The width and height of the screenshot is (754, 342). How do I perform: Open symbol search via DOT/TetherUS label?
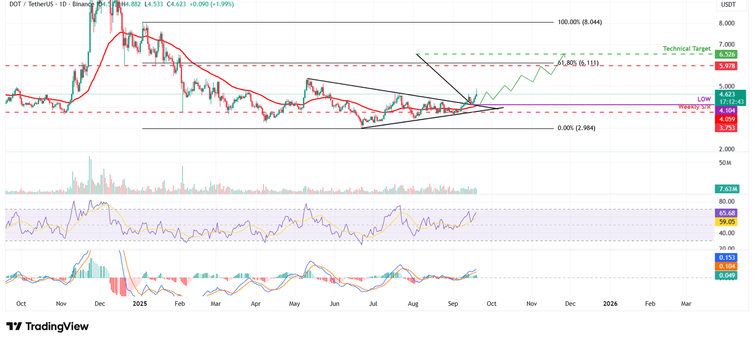(x=30, y=4)
